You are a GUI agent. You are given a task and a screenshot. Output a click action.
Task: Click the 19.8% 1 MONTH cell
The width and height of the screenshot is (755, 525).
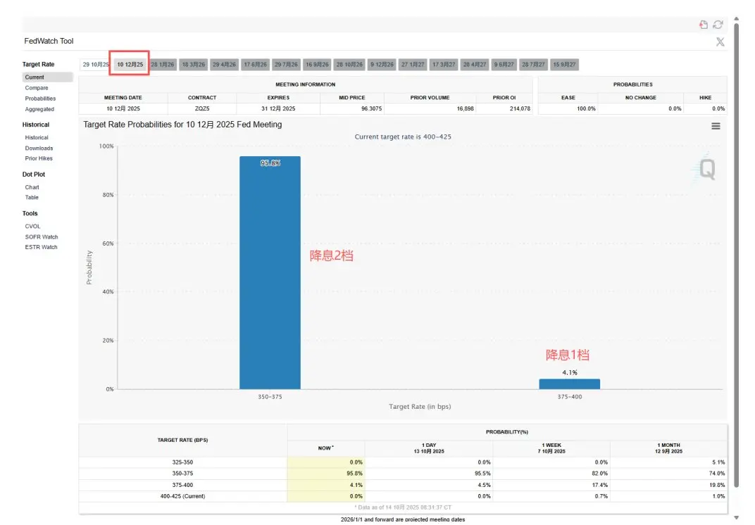[x=669, y=485]
